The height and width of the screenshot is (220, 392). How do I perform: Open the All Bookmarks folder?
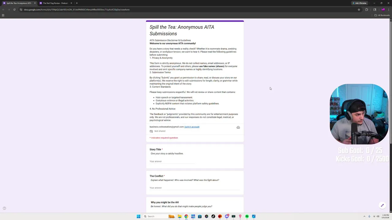click(x=382, y=15)
